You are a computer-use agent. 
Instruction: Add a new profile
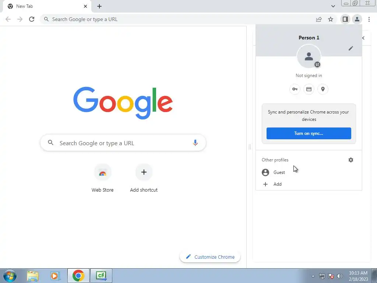(x=309, y=184)
